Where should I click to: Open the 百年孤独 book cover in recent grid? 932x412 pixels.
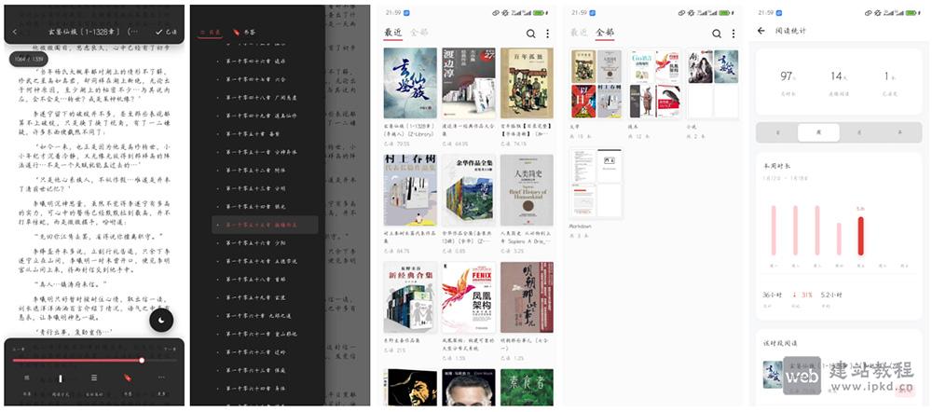(527, 83)
